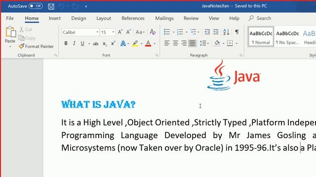316x177 pixels.
Task: Click the Undo arrow icon
Action: pos(61,6)
